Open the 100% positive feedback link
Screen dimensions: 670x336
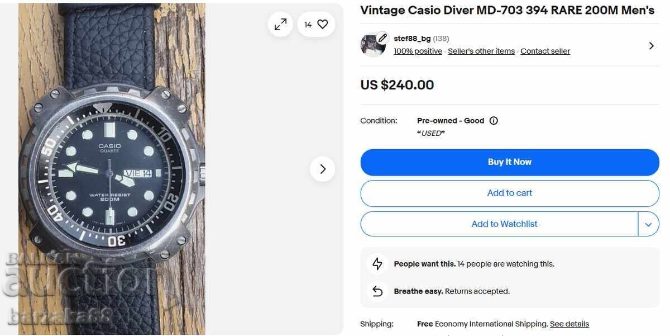(418, 51)
